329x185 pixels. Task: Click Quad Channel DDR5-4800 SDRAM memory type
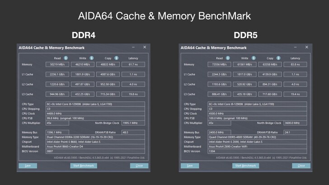[257, 137]
